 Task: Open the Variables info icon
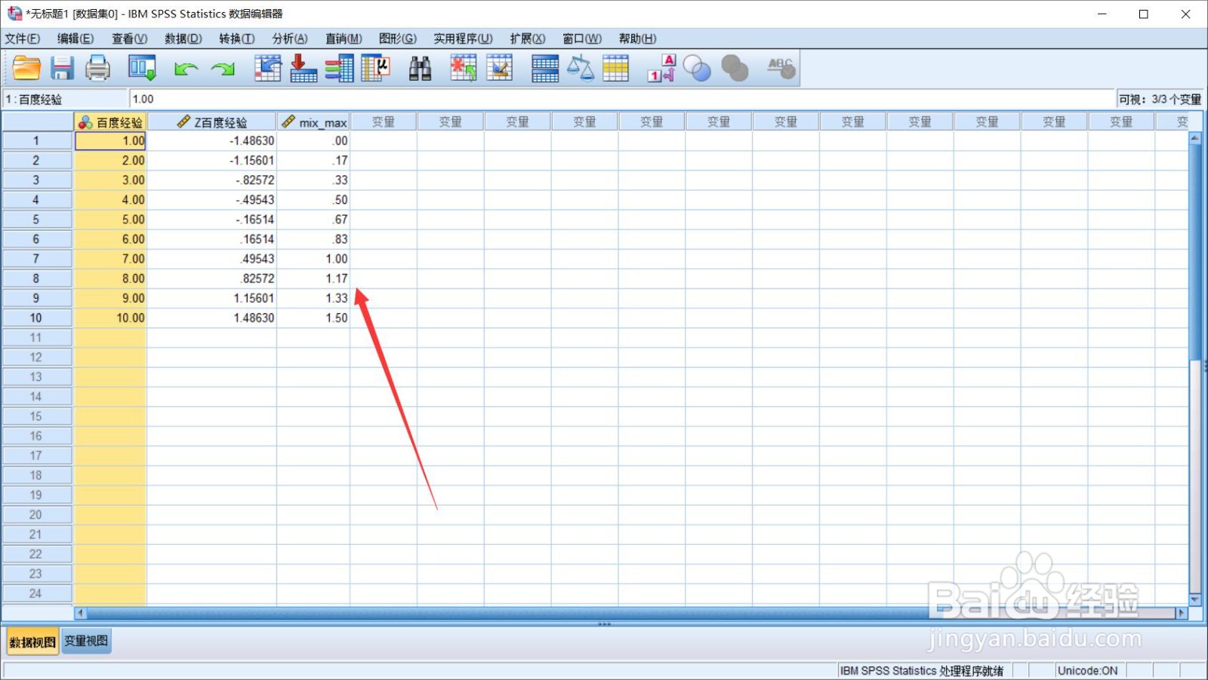coord(340,69)
